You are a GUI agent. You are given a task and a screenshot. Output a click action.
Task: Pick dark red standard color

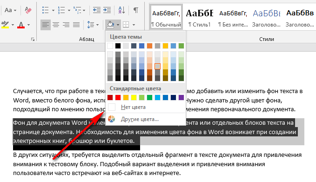point(110,98)
